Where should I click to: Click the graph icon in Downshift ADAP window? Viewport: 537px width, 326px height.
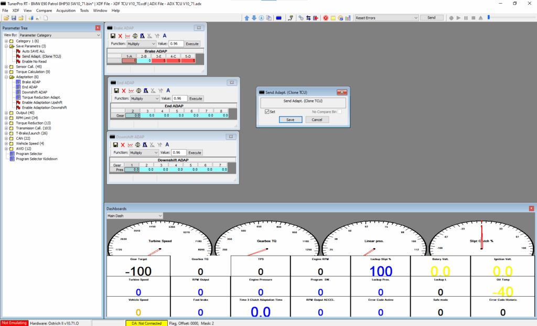coord(130,145)
